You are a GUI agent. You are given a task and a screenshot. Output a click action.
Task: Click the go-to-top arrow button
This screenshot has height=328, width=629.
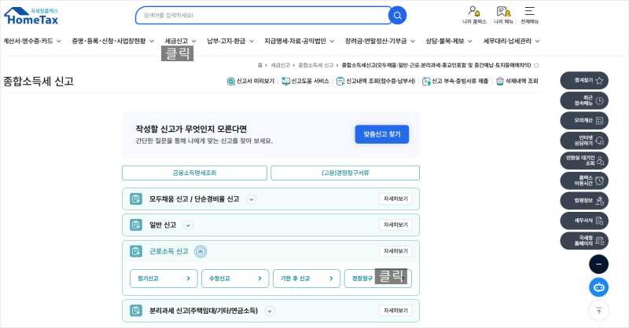click(x=598, y=311)
